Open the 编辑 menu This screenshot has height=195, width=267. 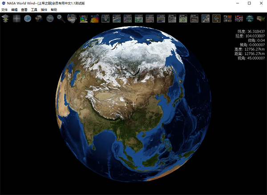click(14, 10)
